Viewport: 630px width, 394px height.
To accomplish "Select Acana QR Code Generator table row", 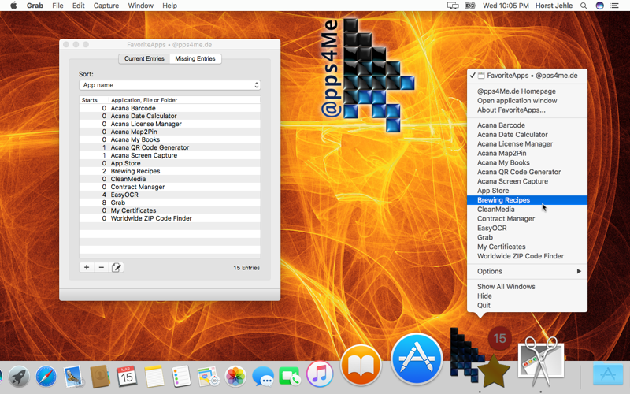I will pos(169,147).
